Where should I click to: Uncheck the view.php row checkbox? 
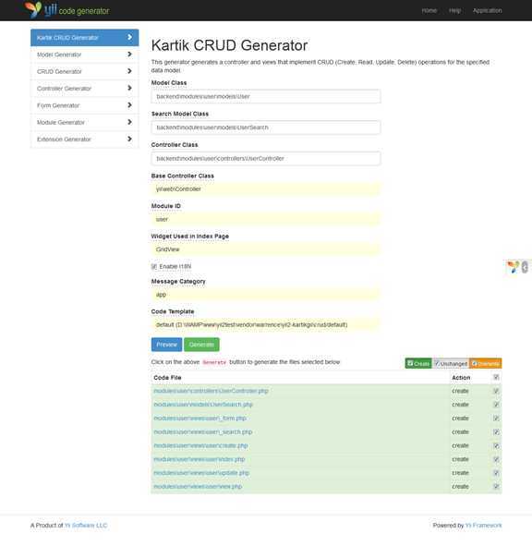coord(496,487)
